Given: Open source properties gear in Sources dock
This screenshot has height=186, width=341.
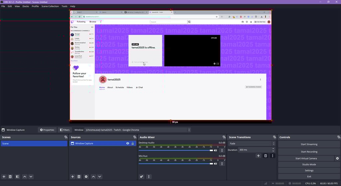Looking at the screenshot, I should 86,177.
